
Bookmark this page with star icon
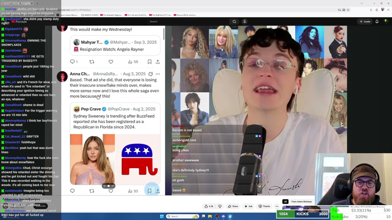pyautogui.click(x=348, y=10)
